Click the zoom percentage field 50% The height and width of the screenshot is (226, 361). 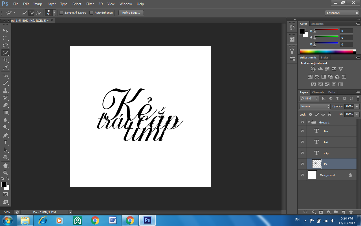click(x=7, y=212)
